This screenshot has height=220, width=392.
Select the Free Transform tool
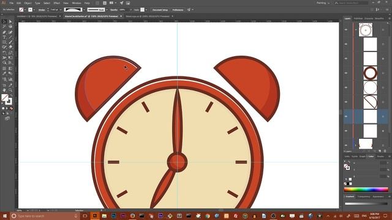tap(10, 57)
